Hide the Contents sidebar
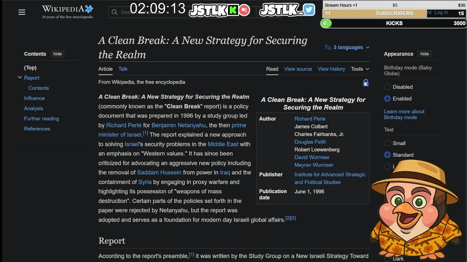The image size is (467, 262). tap(58, 54)
